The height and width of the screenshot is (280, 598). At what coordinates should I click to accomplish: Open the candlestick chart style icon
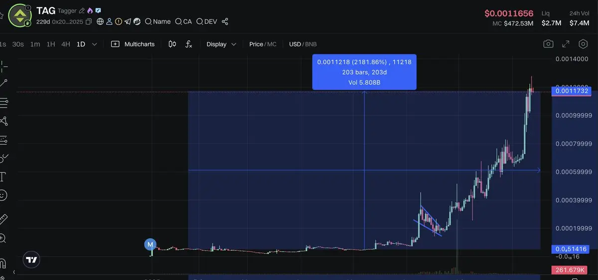tap(172, 44)
